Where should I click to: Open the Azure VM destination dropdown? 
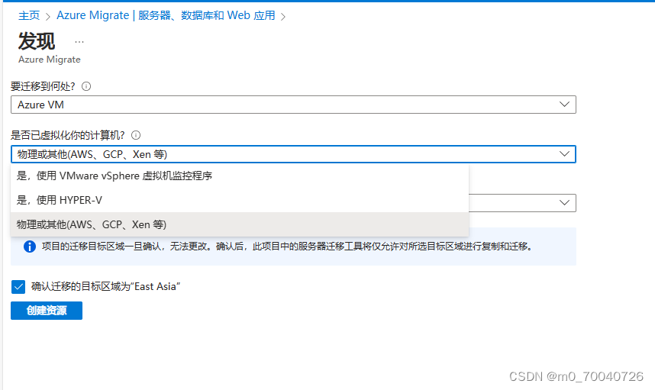(293, 105)
